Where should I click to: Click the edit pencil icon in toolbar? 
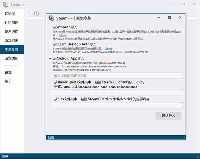point(37,13)
